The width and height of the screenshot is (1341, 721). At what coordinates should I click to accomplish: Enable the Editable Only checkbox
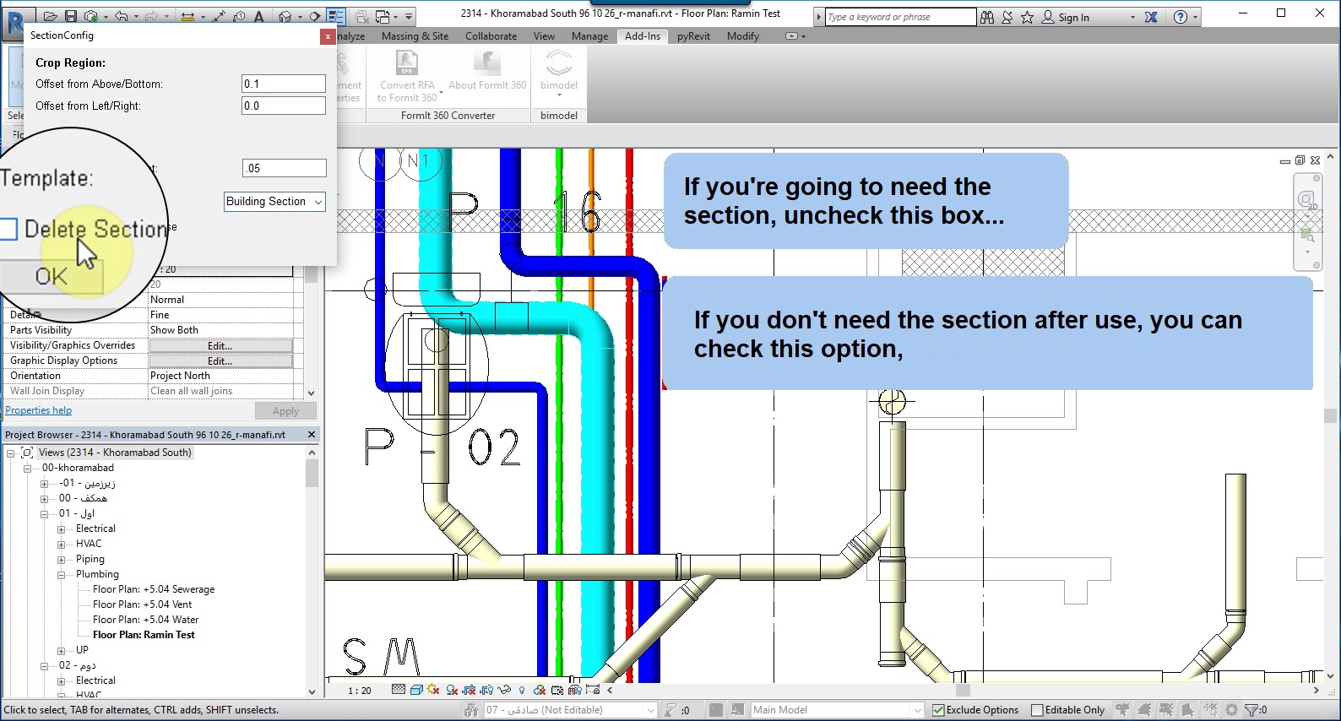[x=1038, y=710]
